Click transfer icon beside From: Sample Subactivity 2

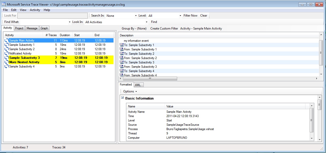click(121, 58)
